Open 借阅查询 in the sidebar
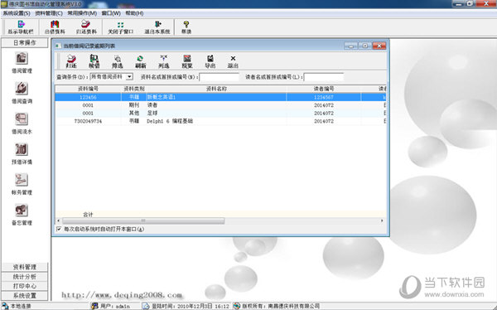Image resolution: width=497 pixels, height=310 pixels. (x=22, y=93)
